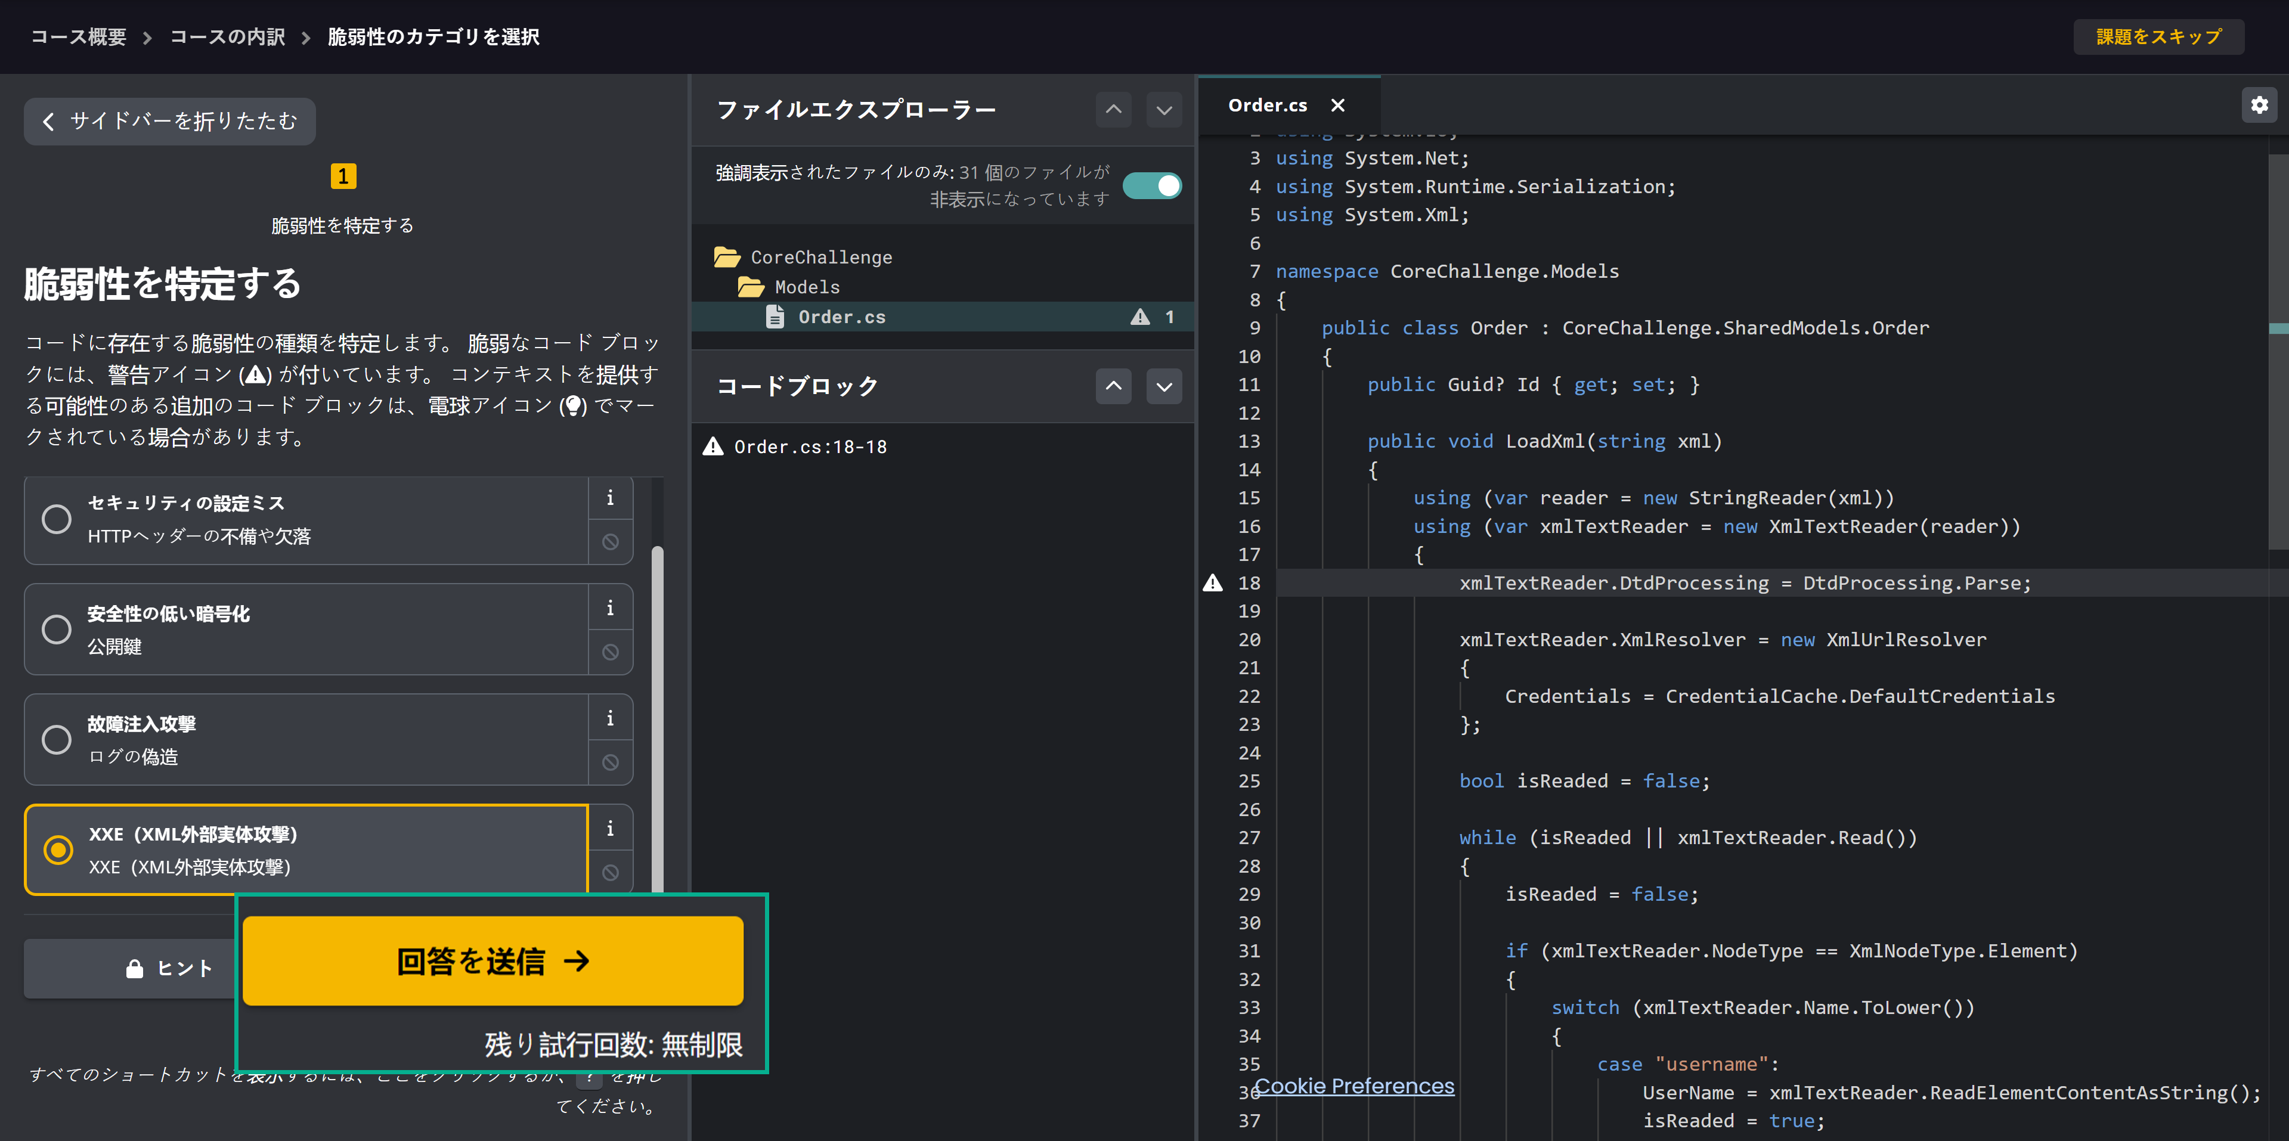
Task: Click the public class Order declaration
Action: pyautogui.click(x=1625, y=328)
